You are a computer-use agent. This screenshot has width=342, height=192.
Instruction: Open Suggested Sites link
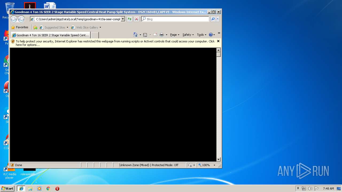coord(54,27)
